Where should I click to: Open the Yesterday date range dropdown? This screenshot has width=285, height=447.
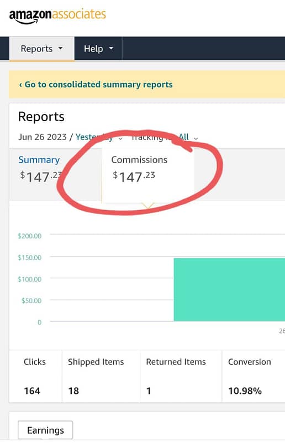(99, 137)
